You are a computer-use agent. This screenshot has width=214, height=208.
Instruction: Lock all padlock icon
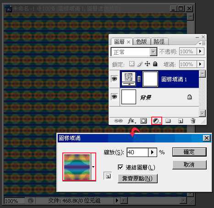coord(155,64)
